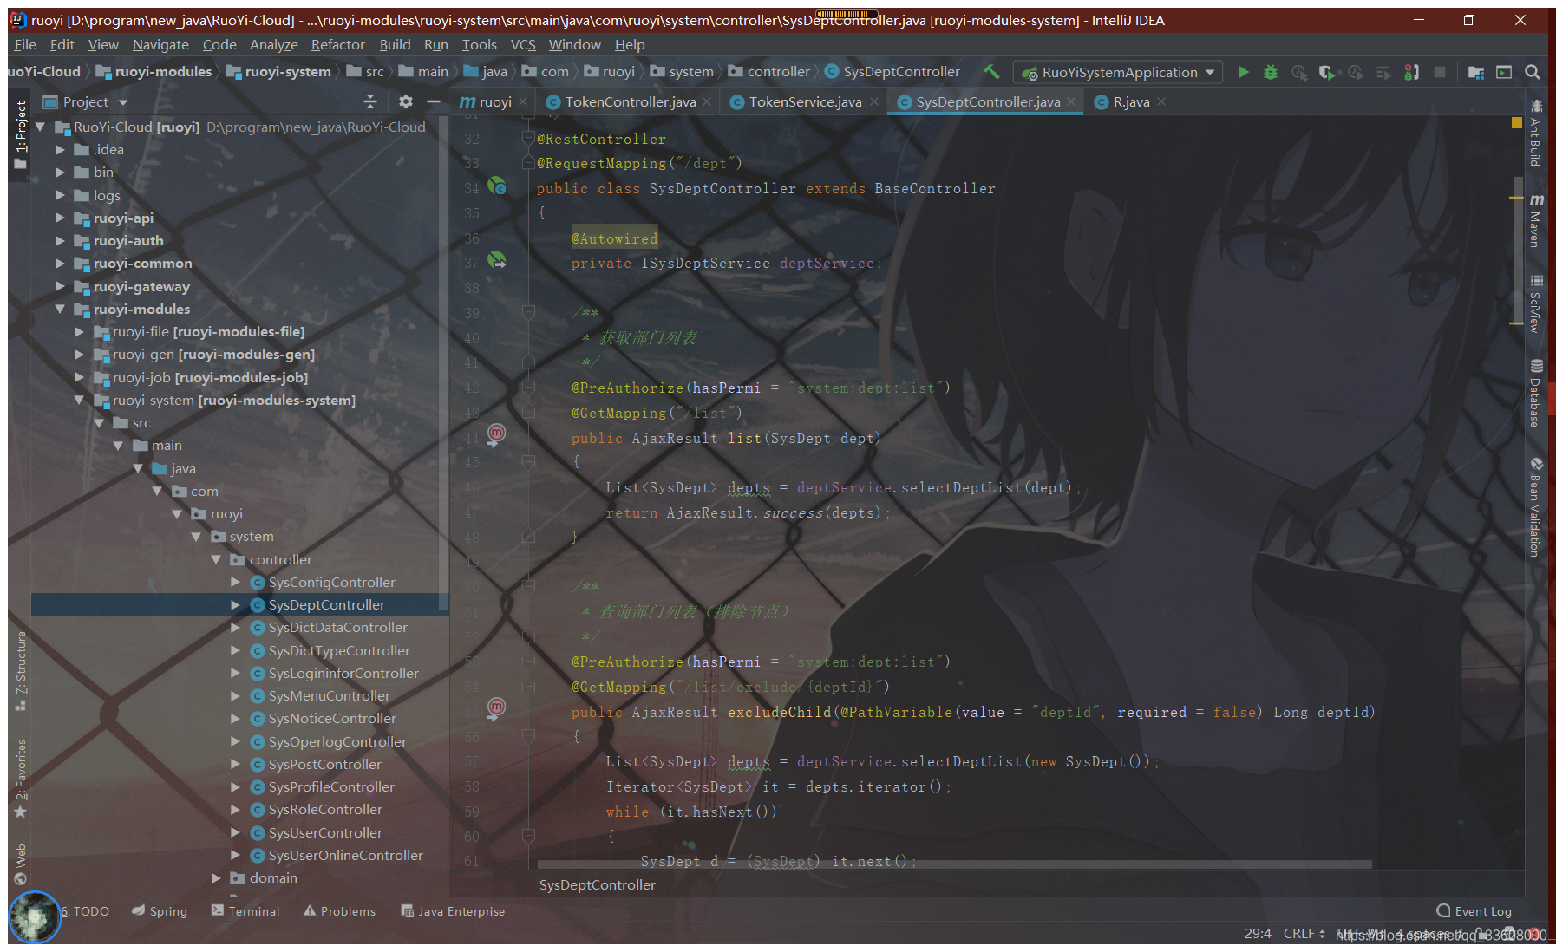Open the Structure tool window
This screenshot has width=1556, height=952.
point(21,671)
